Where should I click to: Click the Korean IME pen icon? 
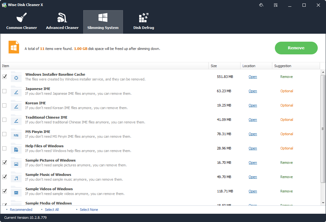(16, 107)
